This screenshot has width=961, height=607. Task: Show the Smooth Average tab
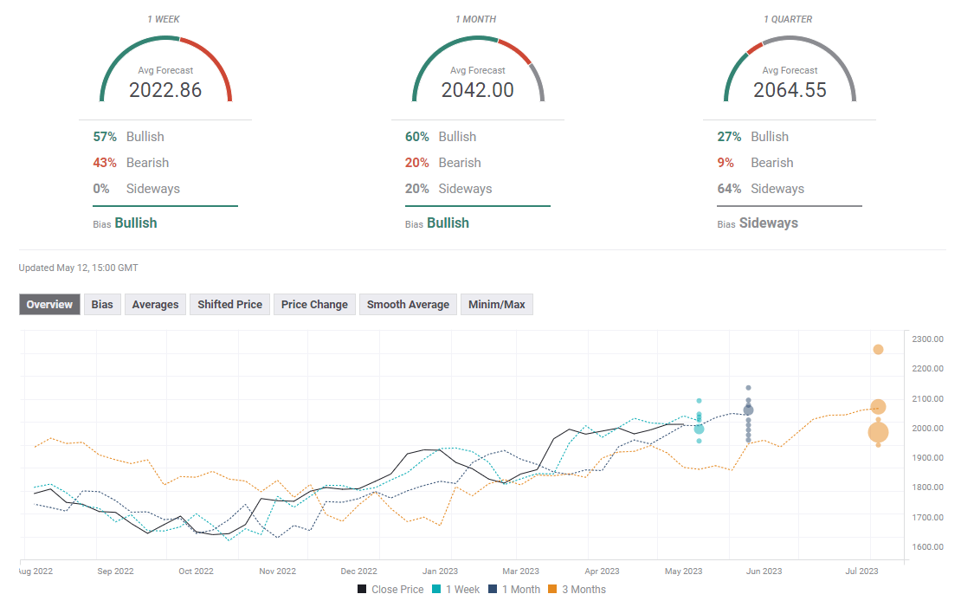pyautogui.click(x=408, y=304)
